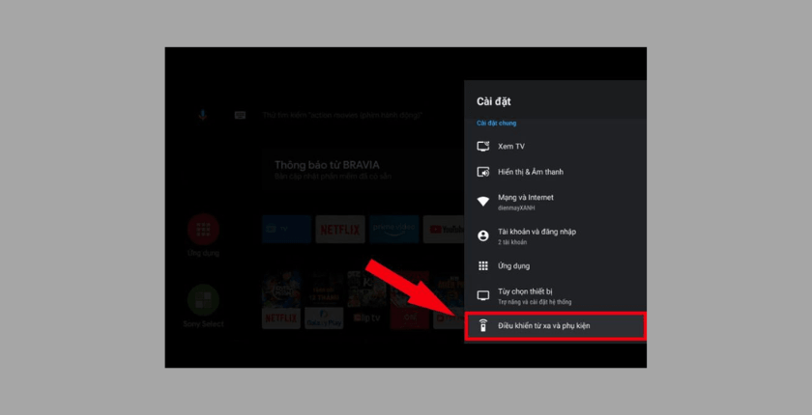Launch the YouTube app tile

click(445, 230)
